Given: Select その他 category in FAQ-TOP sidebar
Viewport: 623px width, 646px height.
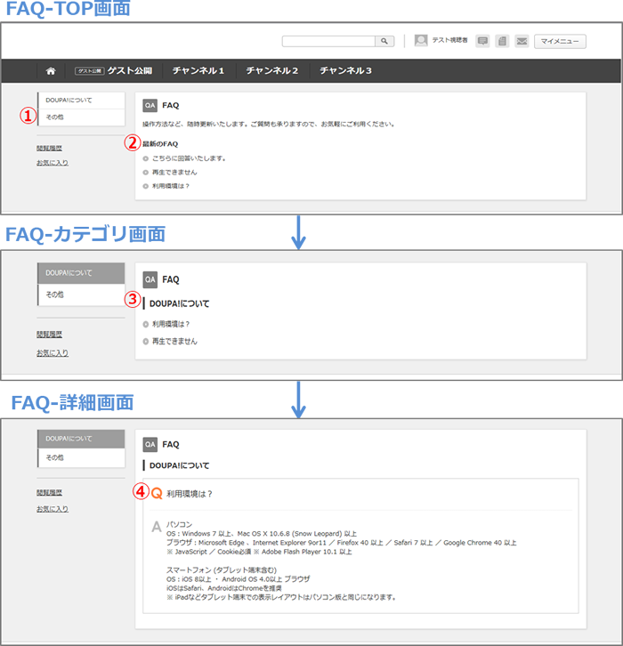Looking at the screenshot, I should (81, 117).
